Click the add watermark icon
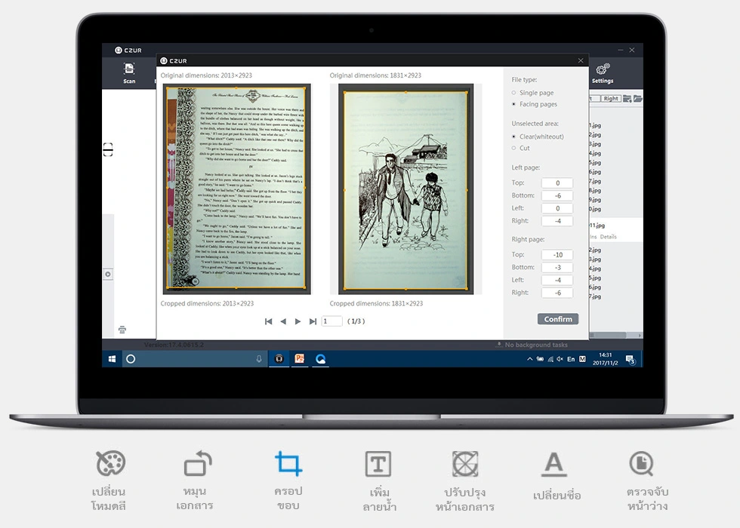Image resolution: width=740 pixels, height=528 pixels. click(x=378, y=464)
